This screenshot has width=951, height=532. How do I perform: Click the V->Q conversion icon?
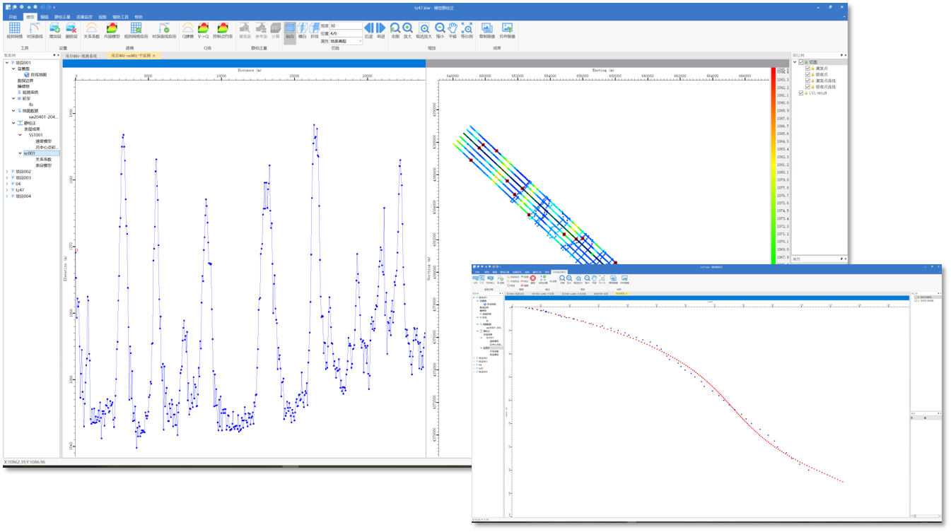click(203, 28)
